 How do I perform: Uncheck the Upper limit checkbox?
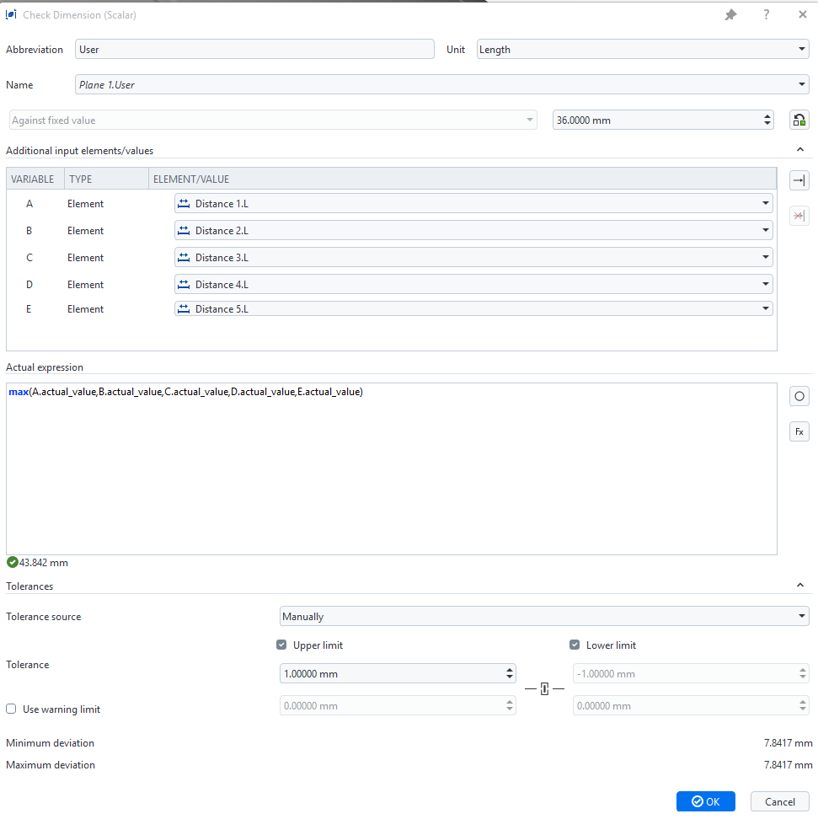pos(282,645)
